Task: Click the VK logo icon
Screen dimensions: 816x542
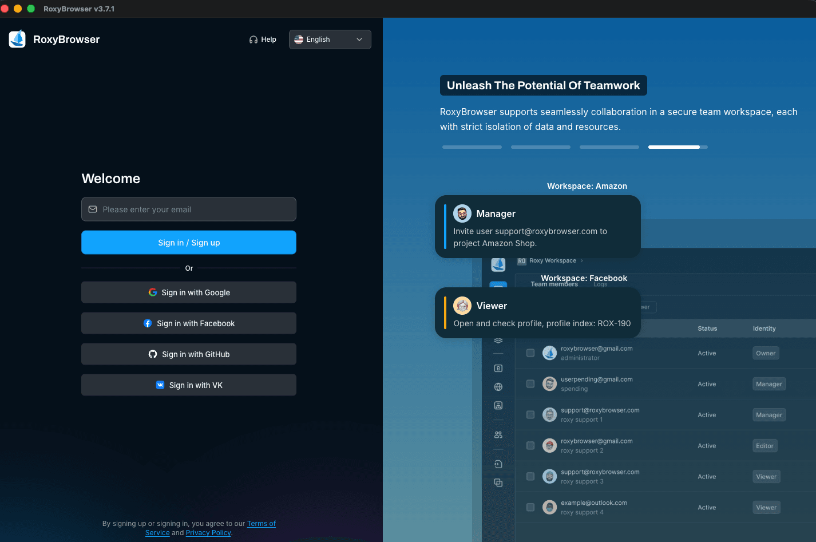Action: click(160, 385)
